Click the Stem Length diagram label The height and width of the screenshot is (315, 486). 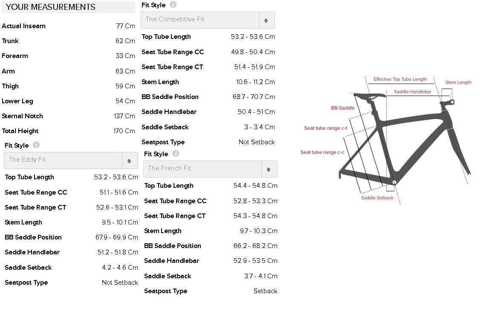tap(458, 82)
